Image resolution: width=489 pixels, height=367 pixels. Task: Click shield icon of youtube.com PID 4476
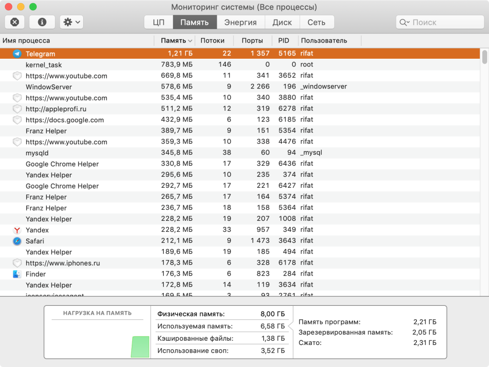17,142
